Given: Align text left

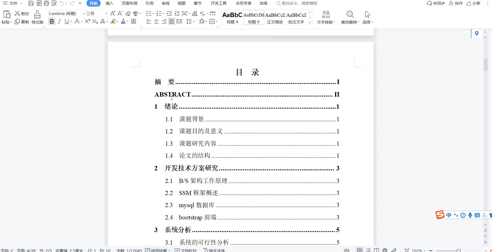Looking at the screenshot, I should click(x=149, y=22).
